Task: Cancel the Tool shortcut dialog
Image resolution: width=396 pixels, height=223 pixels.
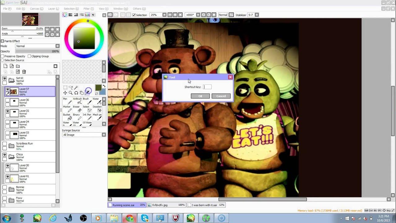Action: (221, 96)
